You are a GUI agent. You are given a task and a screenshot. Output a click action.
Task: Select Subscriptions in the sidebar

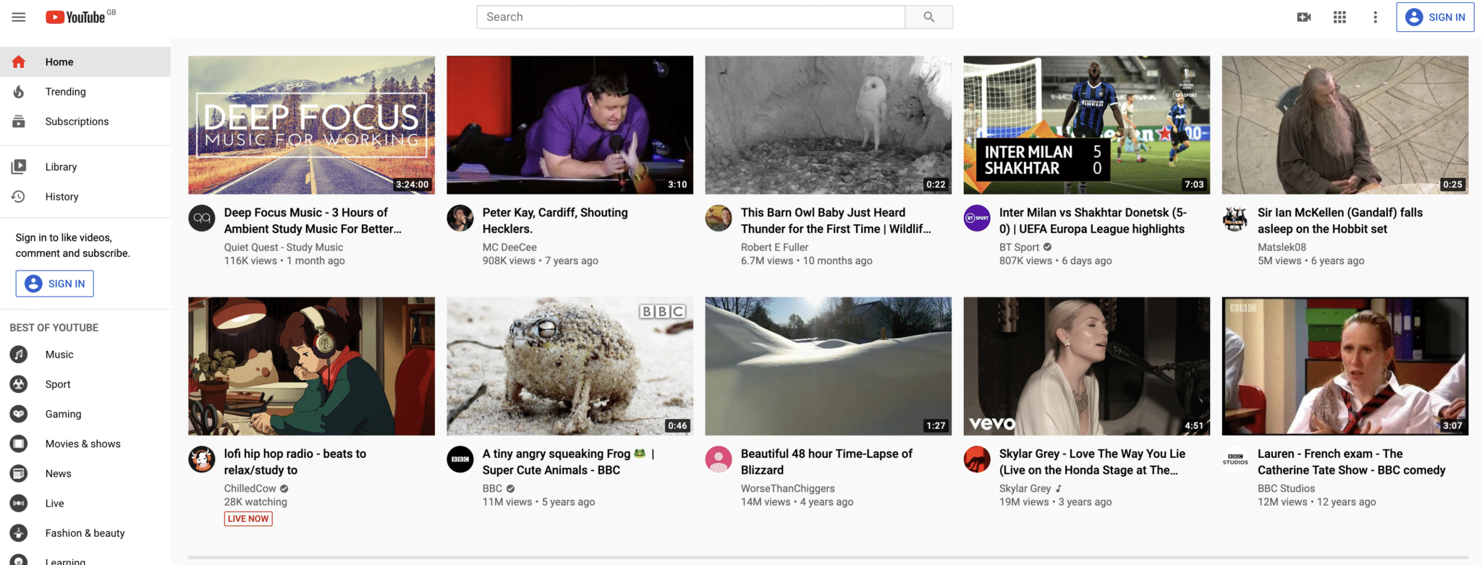85,122
